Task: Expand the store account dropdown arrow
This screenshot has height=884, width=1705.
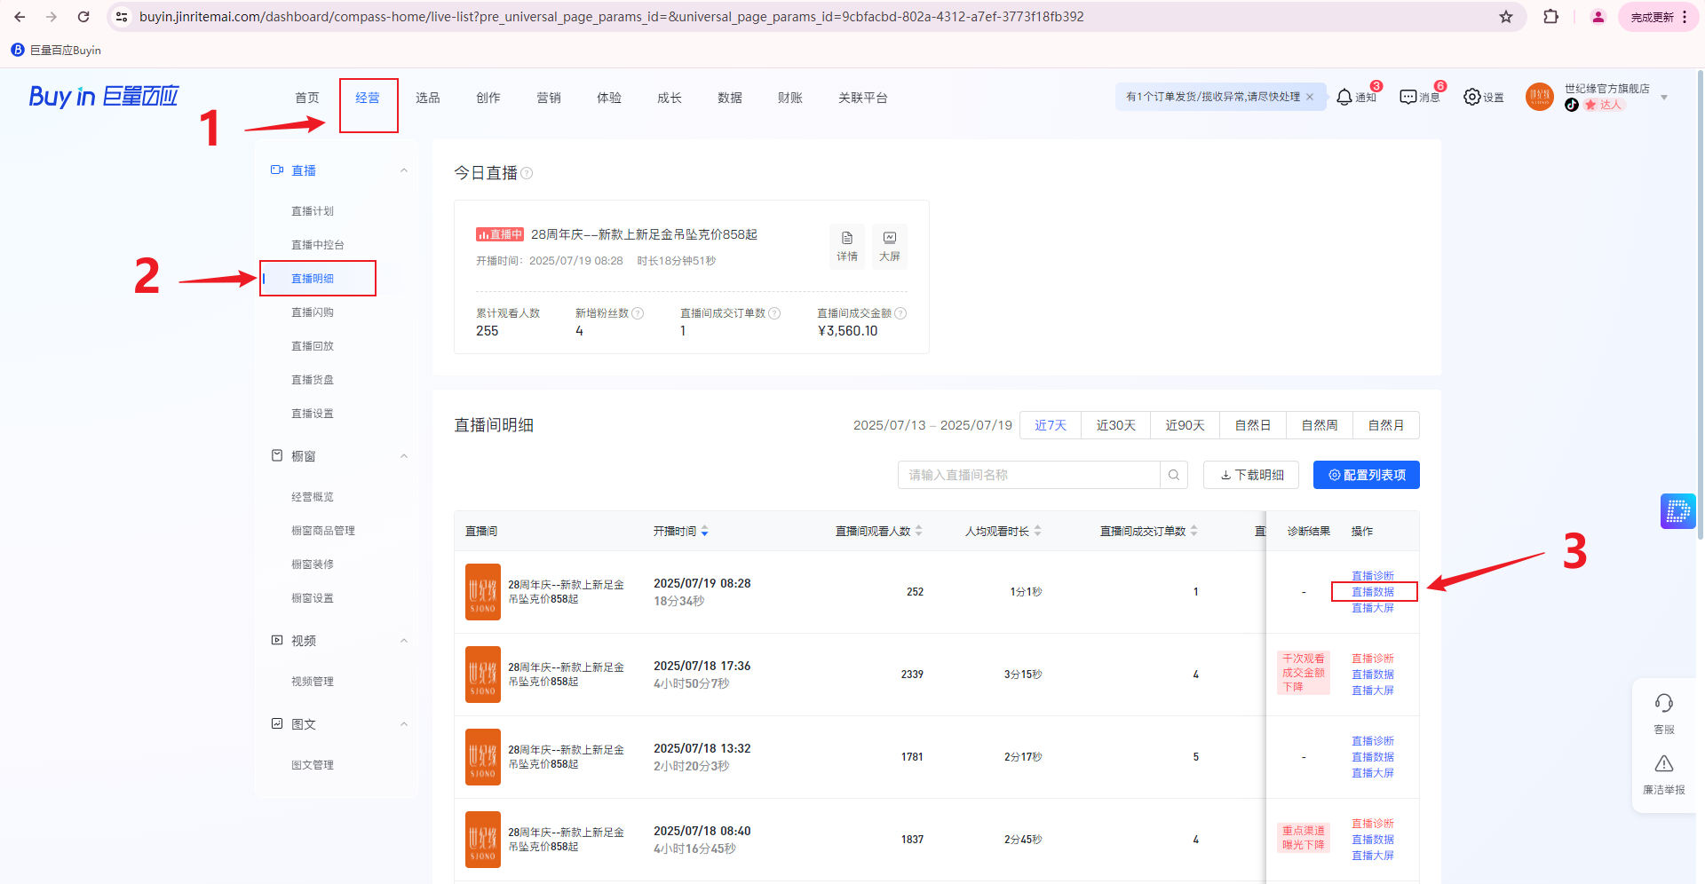Action: point(1664,98)
